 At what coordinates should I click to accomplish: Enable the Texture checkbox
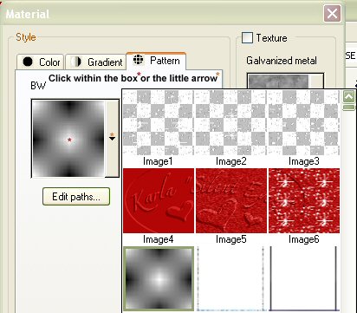tap(247, 38)
